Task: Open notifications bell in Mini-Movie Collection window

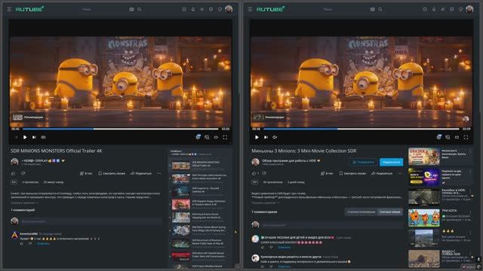Action: [x=434, y=9]
